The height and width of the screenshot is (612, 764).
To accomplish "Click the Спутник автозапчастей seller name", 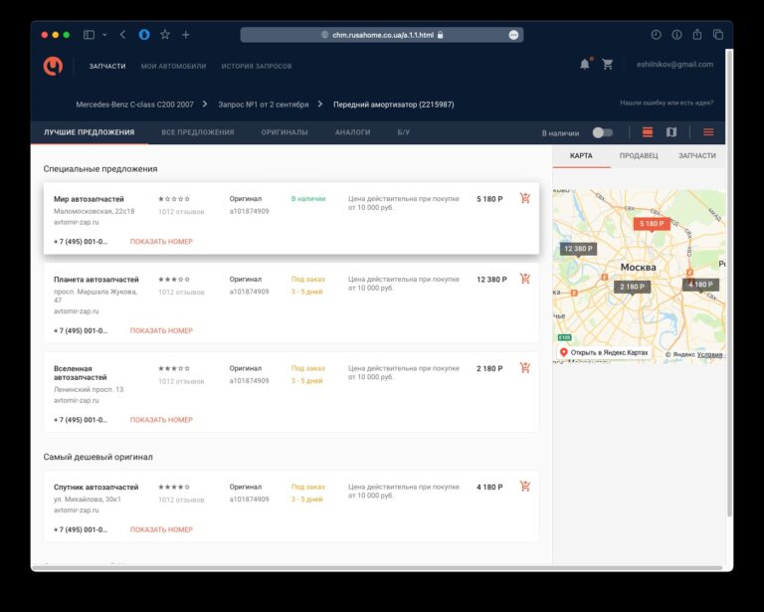I will [x=95, y=488].
